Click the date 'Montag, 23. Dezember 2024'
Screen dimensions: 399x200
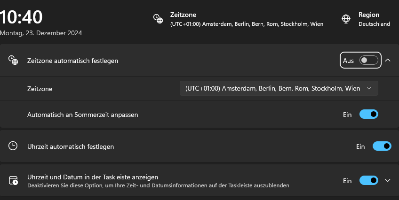tap(41, 33)
